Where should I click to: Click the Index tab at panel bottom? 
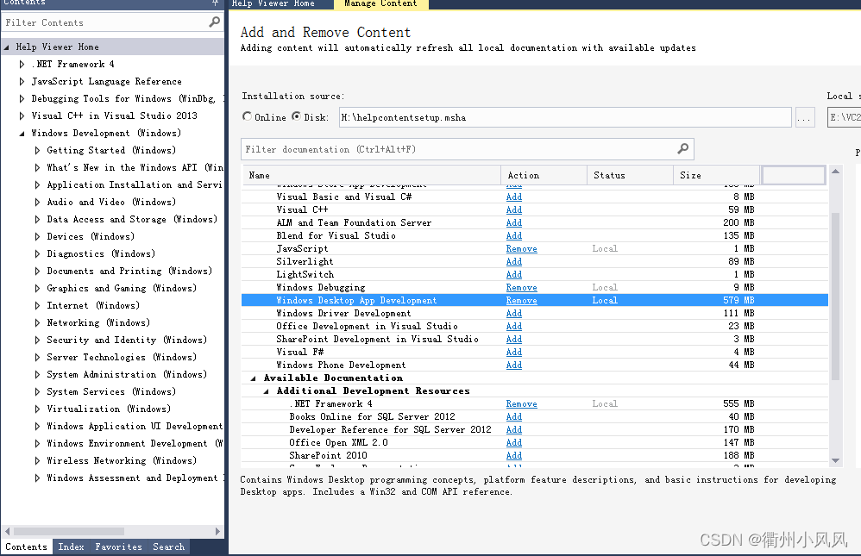(x=71, y=547)
